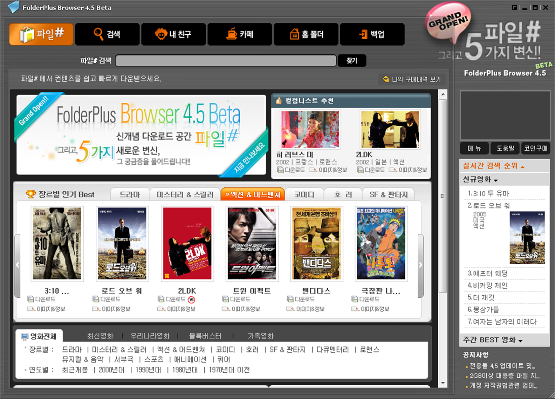The height and width of the screenshot is (399, 555).
Task: Click the 19 age rating badge
Action: (x=191, y=300)
